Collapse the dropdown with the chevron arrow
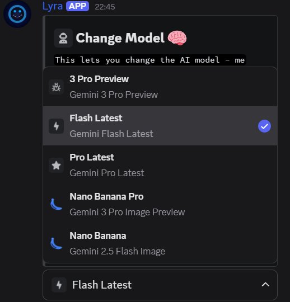This screenshot has width=290, height=302. [x=265, y=285]
